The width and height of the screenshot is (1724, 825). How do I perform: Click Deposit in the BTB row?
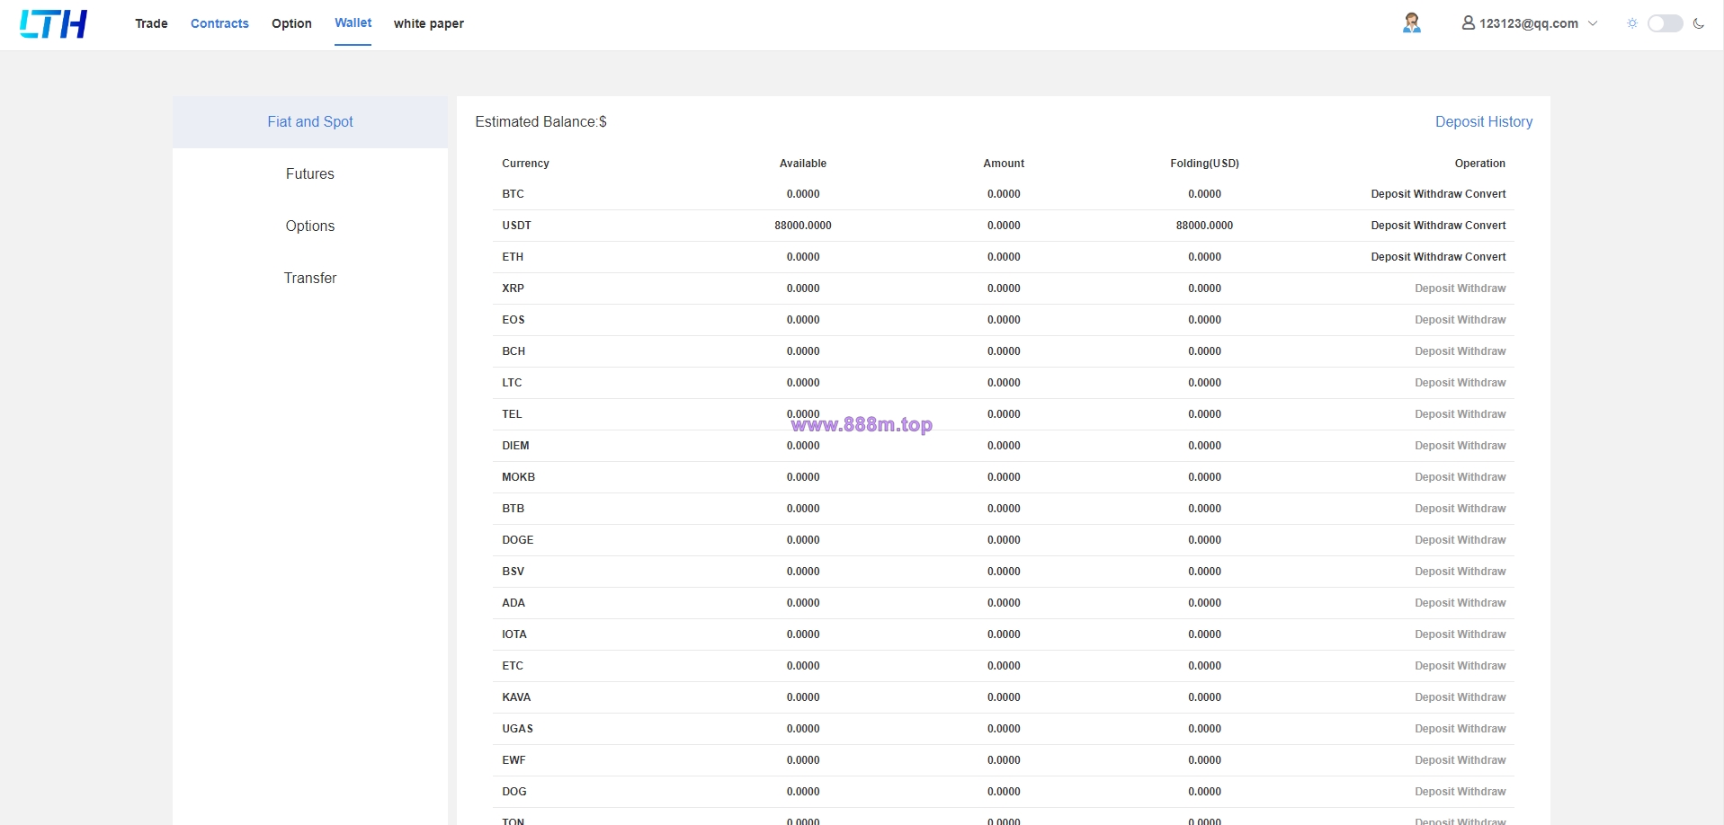point(1434,509)
